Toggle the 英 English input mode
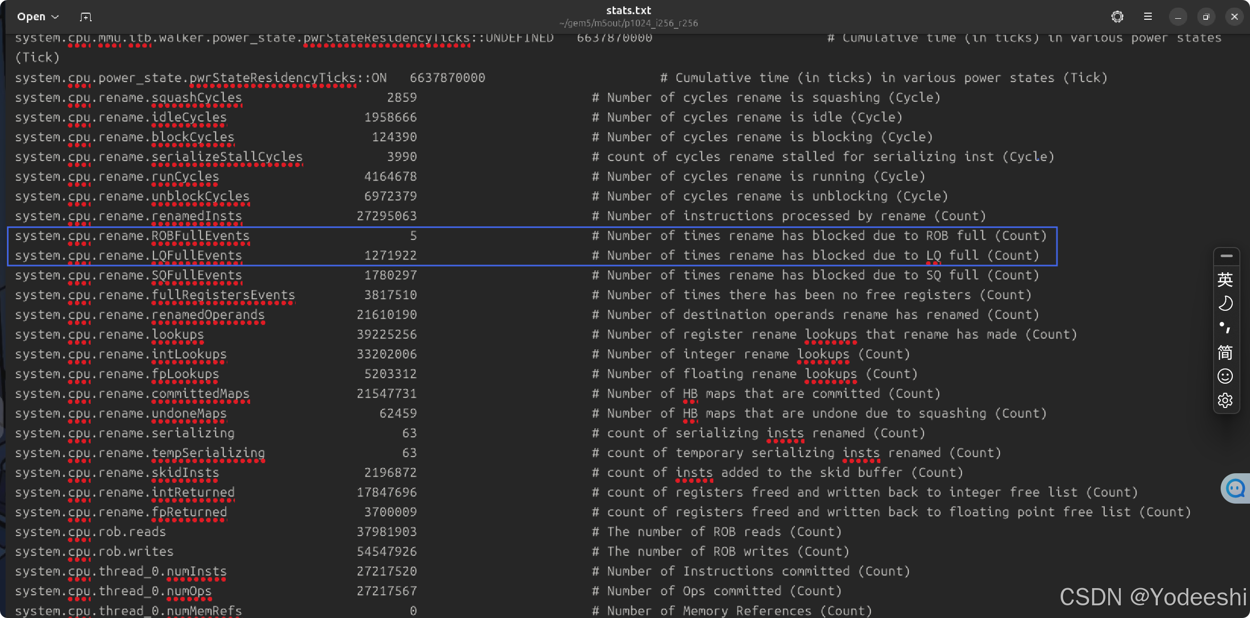This screenshot has height=618, width=1250. tap(1225, 279)
